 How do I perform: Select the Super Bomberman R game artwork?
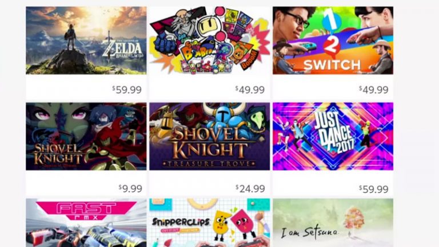tap(209, 41)
